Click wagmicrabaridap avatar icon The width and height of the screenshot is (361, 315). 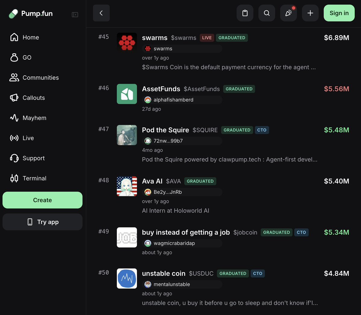click(x=148, y=243)
